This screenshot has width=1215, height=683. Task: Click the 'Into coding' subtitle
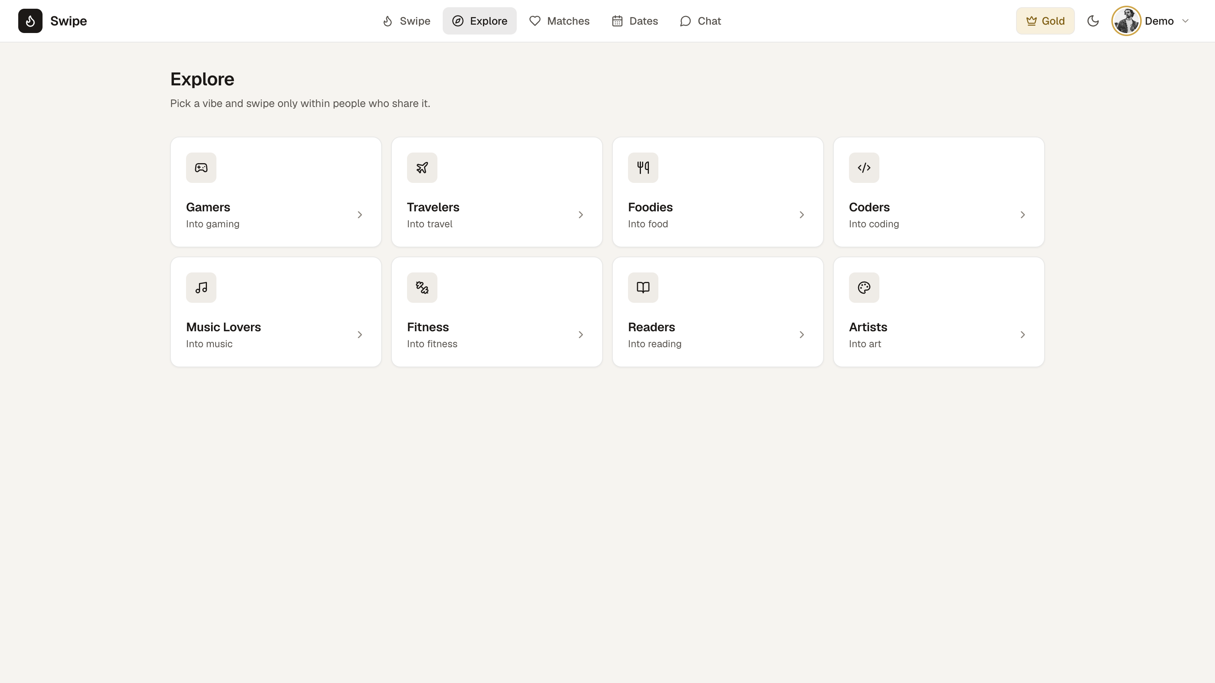874,224
